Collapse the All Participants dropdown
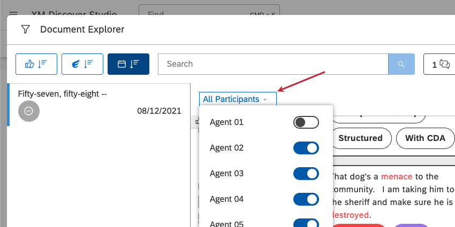 pos(238,99)
